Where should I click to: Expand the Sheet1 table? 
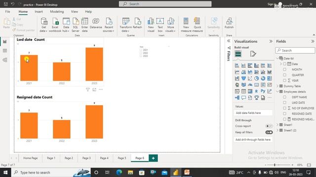click(x=277, y=125)
